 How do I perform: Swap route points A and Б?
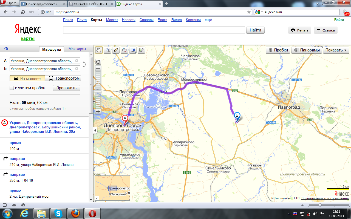[84, 65]
